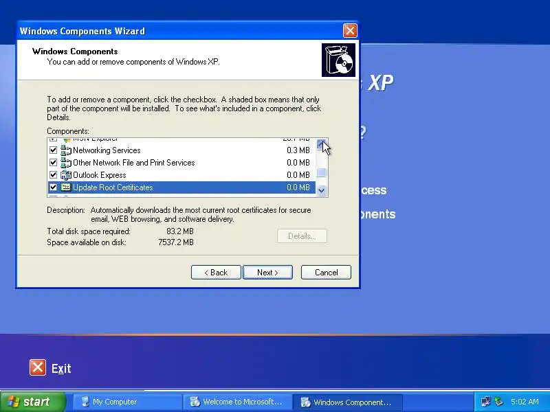This screenshot has width=550, height=412.
Task: Close the Windows Components Wizard window
Action: coord(350,31)
